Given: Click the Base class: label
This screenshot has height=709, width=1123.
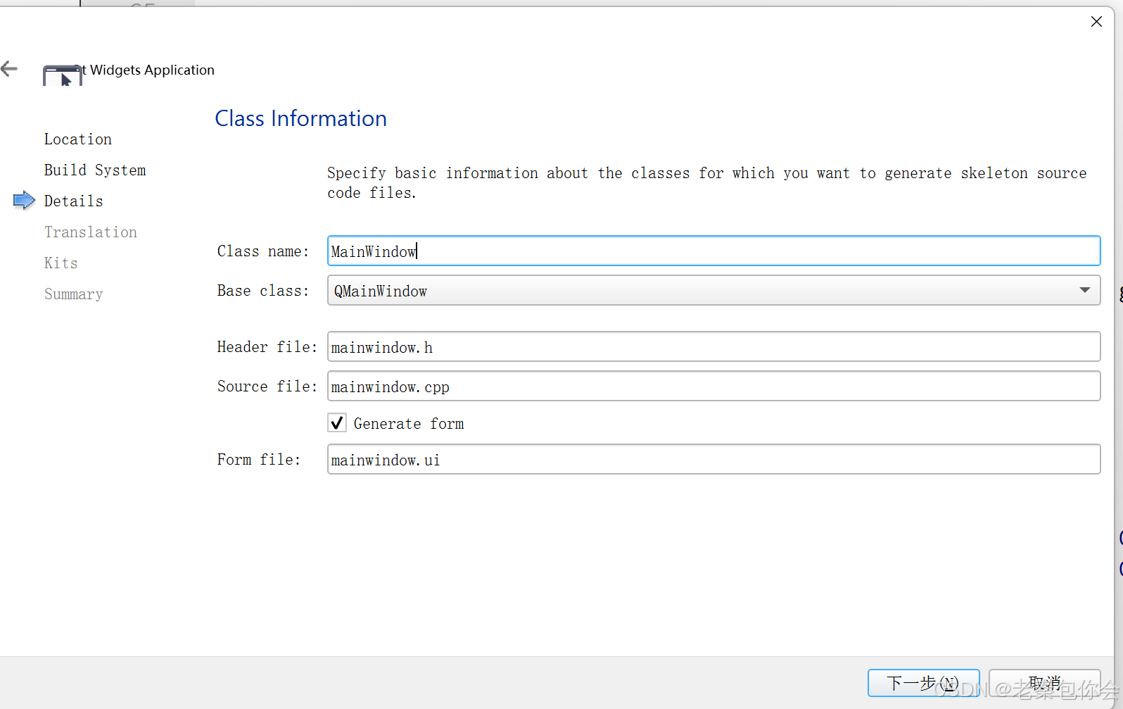Looking at the screenshot, I should [x=263, y=291].
